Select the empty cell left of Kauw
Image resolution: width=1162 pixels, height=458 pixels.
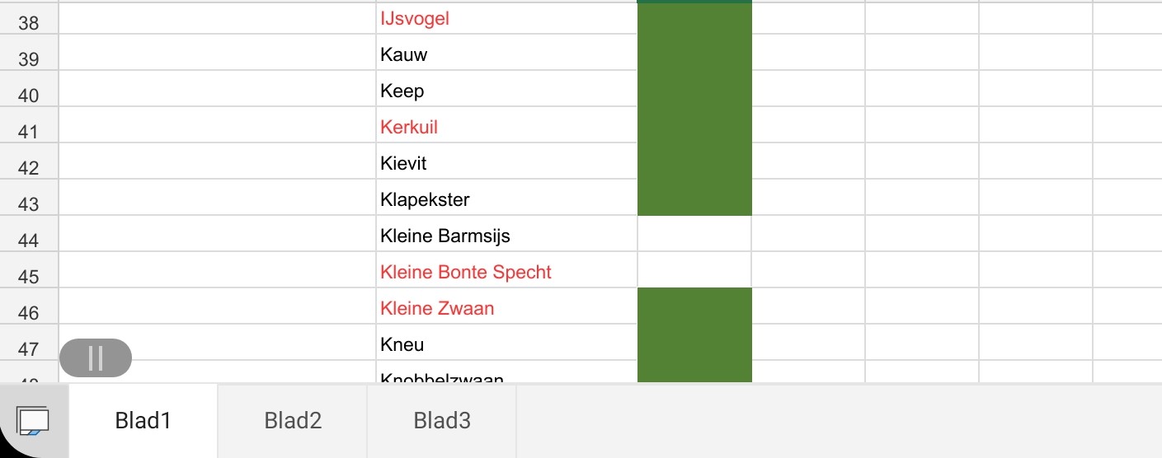point(218,54)
